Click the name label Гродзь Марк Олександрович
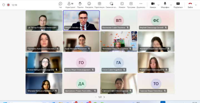Viewport: 200px width, 103px height. pyautogui.click(x=77, y=70)
